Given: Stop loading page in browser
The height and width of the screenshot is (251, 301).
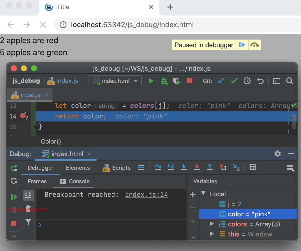Looking at the screenshot, I should 43,24.
